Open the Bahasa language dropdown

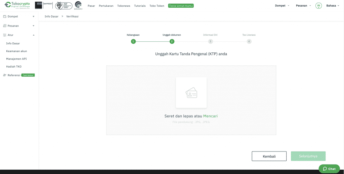[x=333, y=6]
